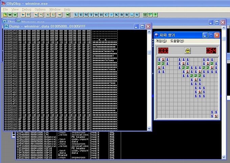The image size is (230, 163).
Task: Click the green Go to address icon
Action: click(68, 14)
